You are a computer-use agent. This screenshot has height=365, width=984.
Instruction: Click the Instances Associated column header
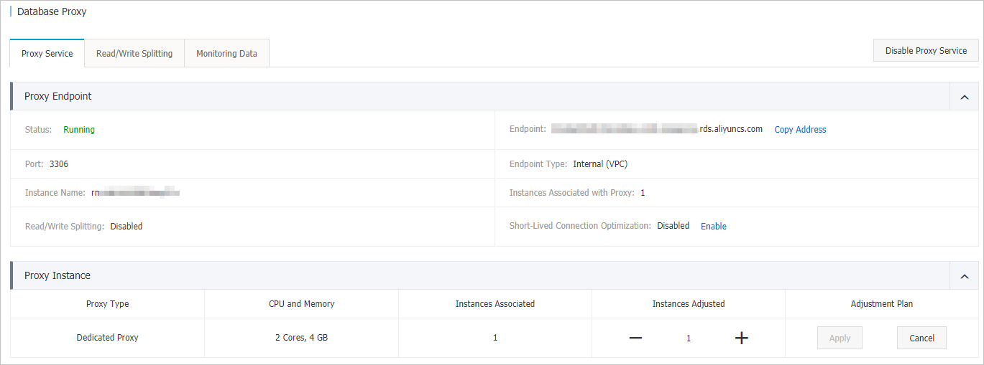(x=495, y=304)
